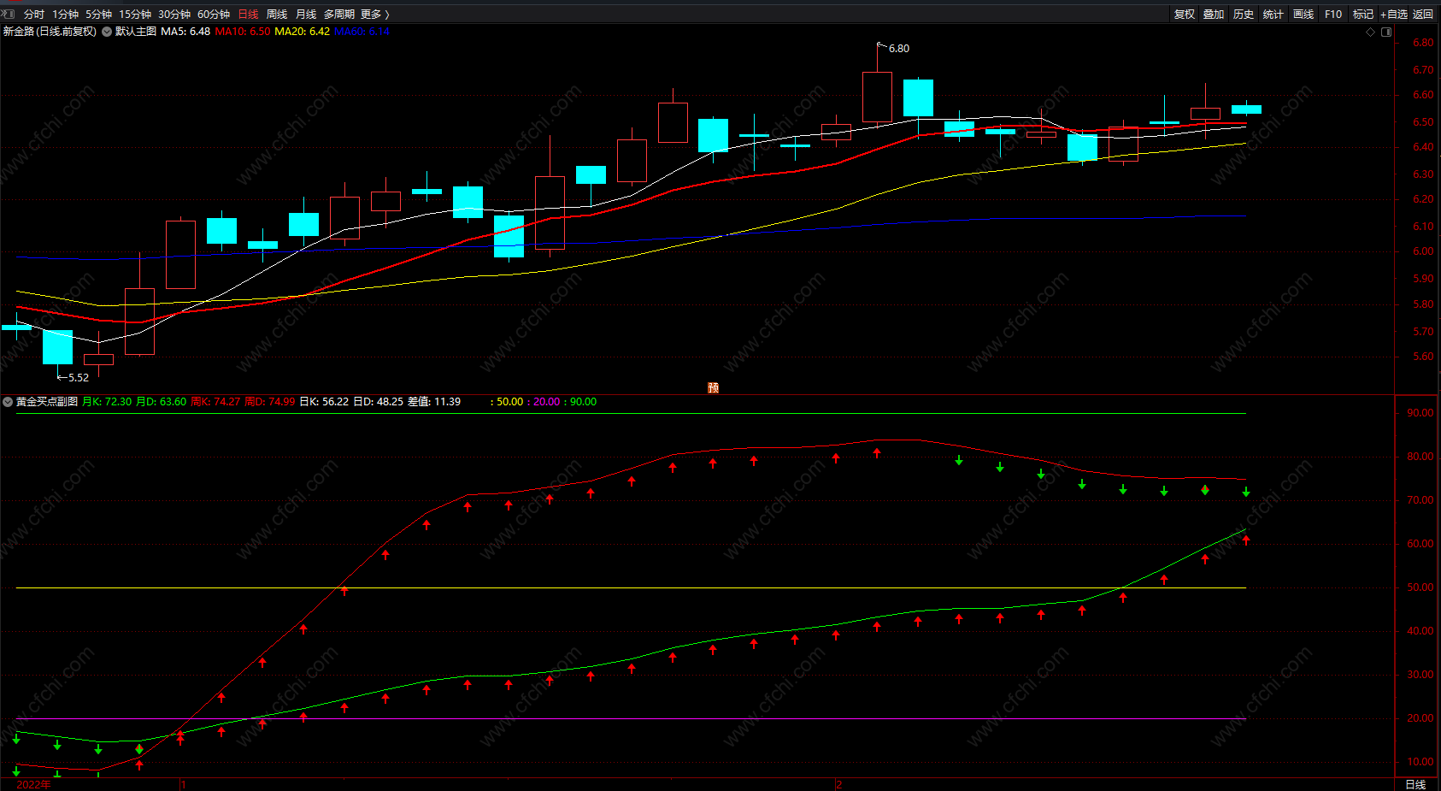The width and height of the screenshot is (1441, 791).
Task: Click the 复权 adjustment button
Action: 1184,14
